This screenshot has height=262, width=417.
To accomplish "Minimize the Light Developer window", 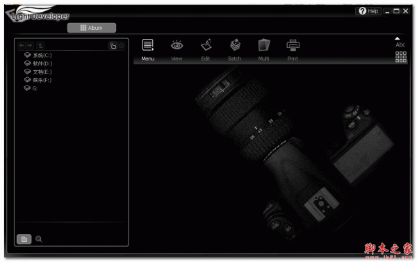I will pyautogui.click(x=387, y=11).
